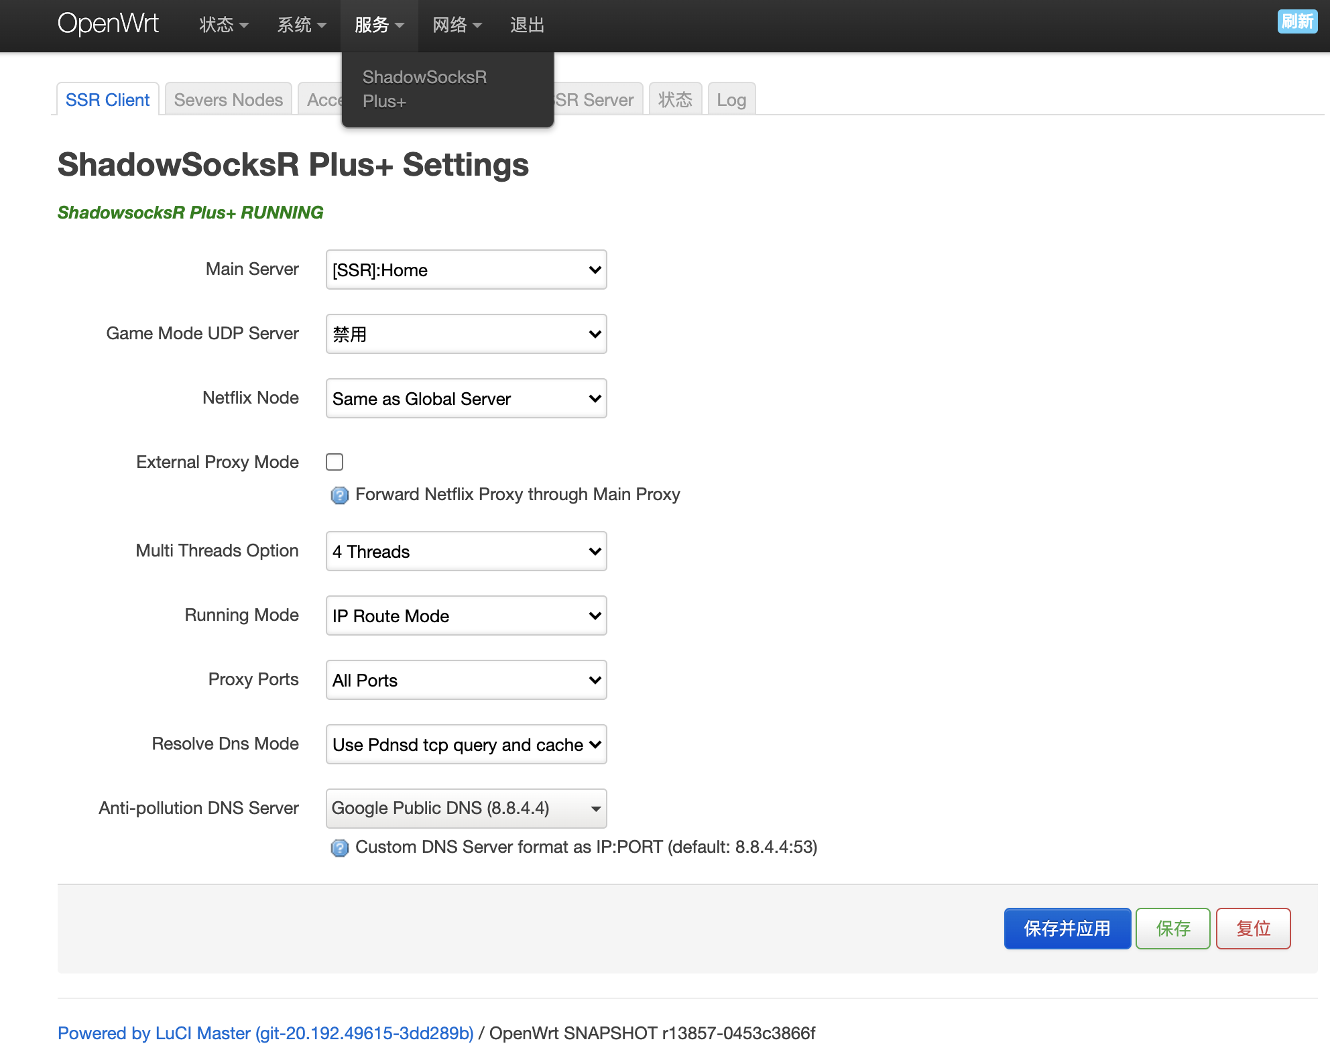Click the 保存 button
This screenshot has height=1058, width=1330.
(1173, 929)
